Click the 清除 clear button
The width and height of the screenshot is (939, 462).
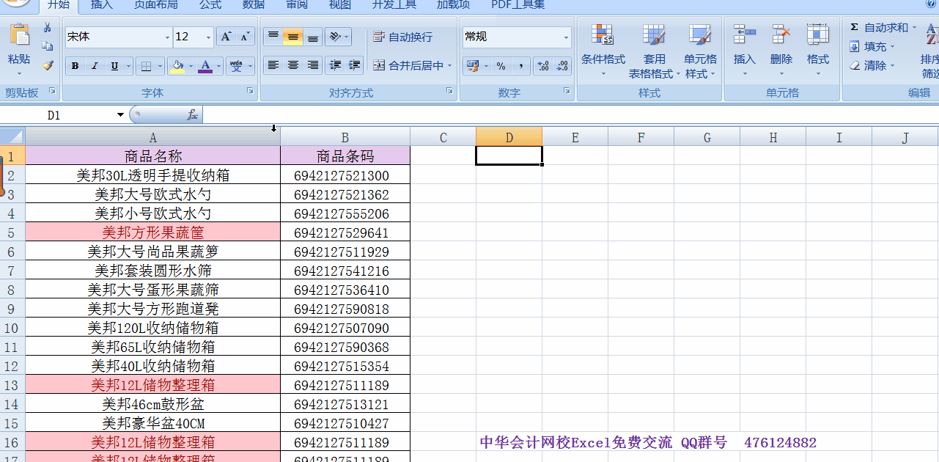[872, 65]
